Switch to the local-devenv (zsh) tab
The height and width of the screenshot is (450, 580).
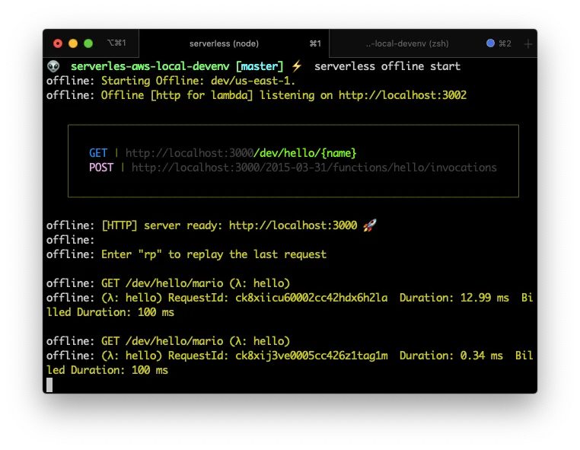tap(407, 43)
